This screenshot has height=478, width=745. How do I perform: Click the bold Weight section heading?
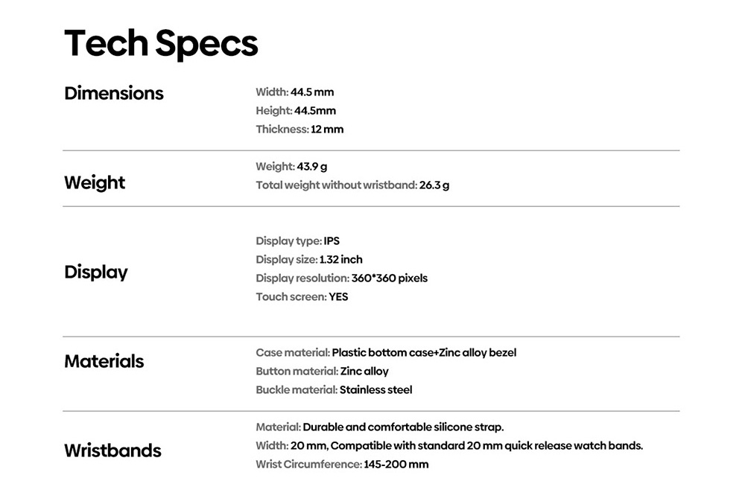(x=95, y=182)
